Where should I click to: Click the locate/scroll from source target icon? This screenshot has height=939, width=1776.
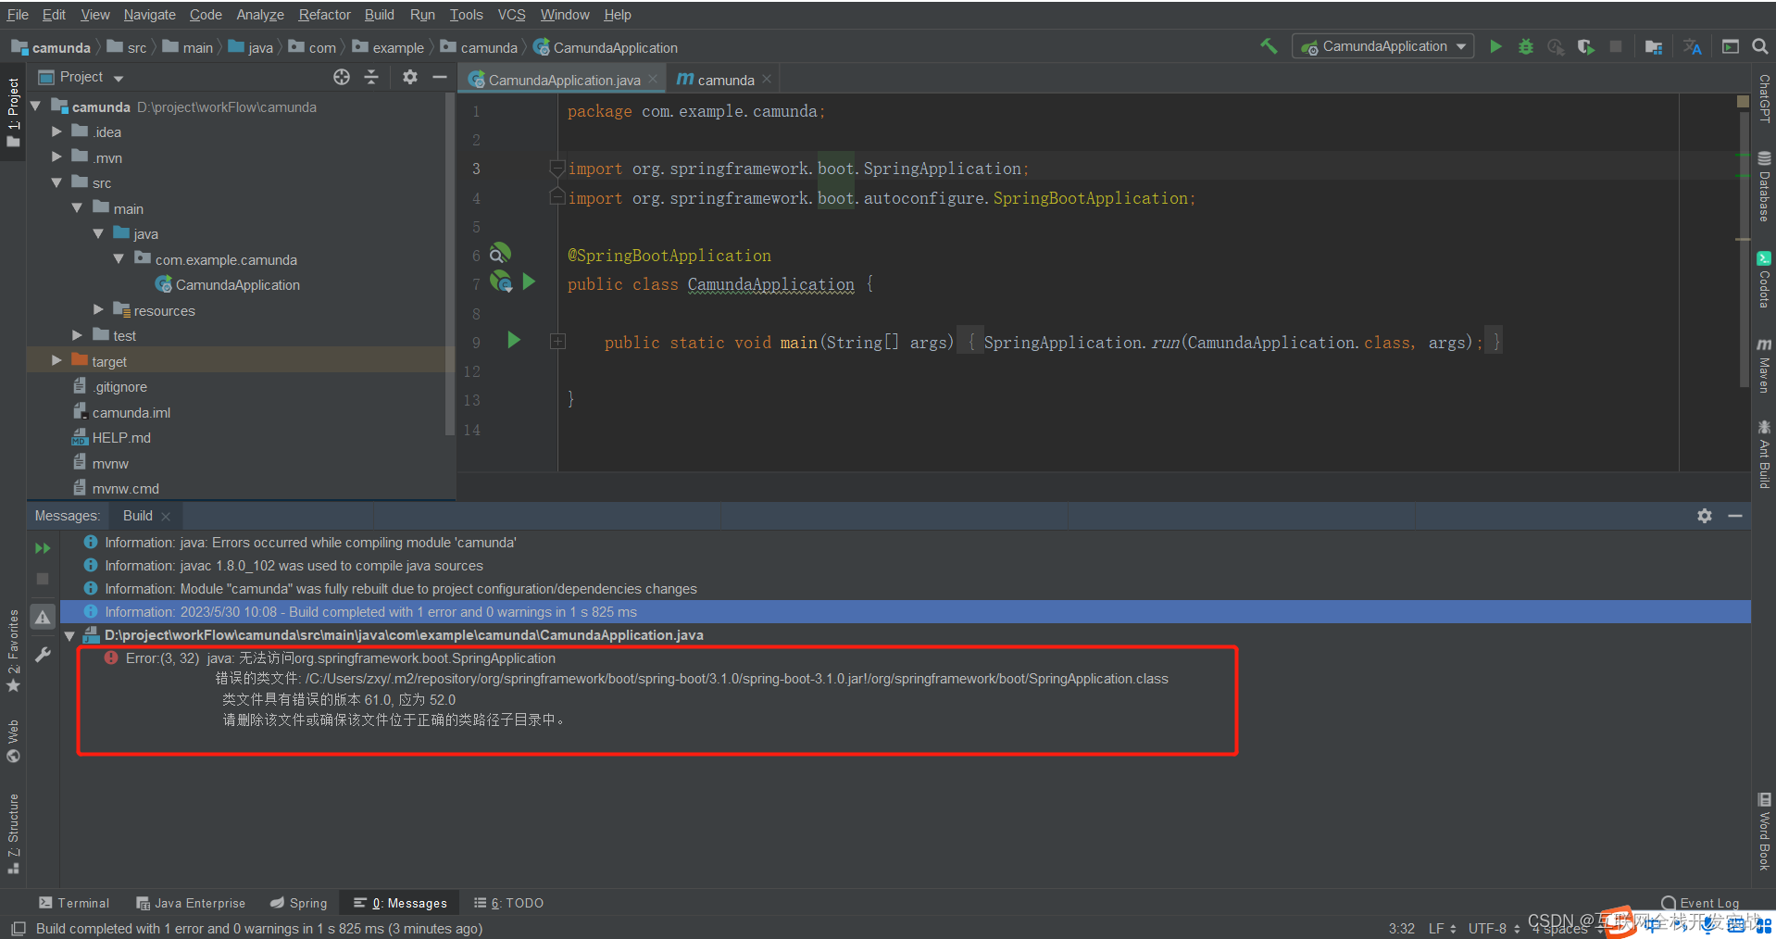[x=342, y=77]
